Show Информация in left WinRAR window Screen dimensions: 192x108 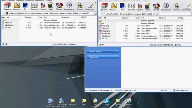tap(69, 6)
